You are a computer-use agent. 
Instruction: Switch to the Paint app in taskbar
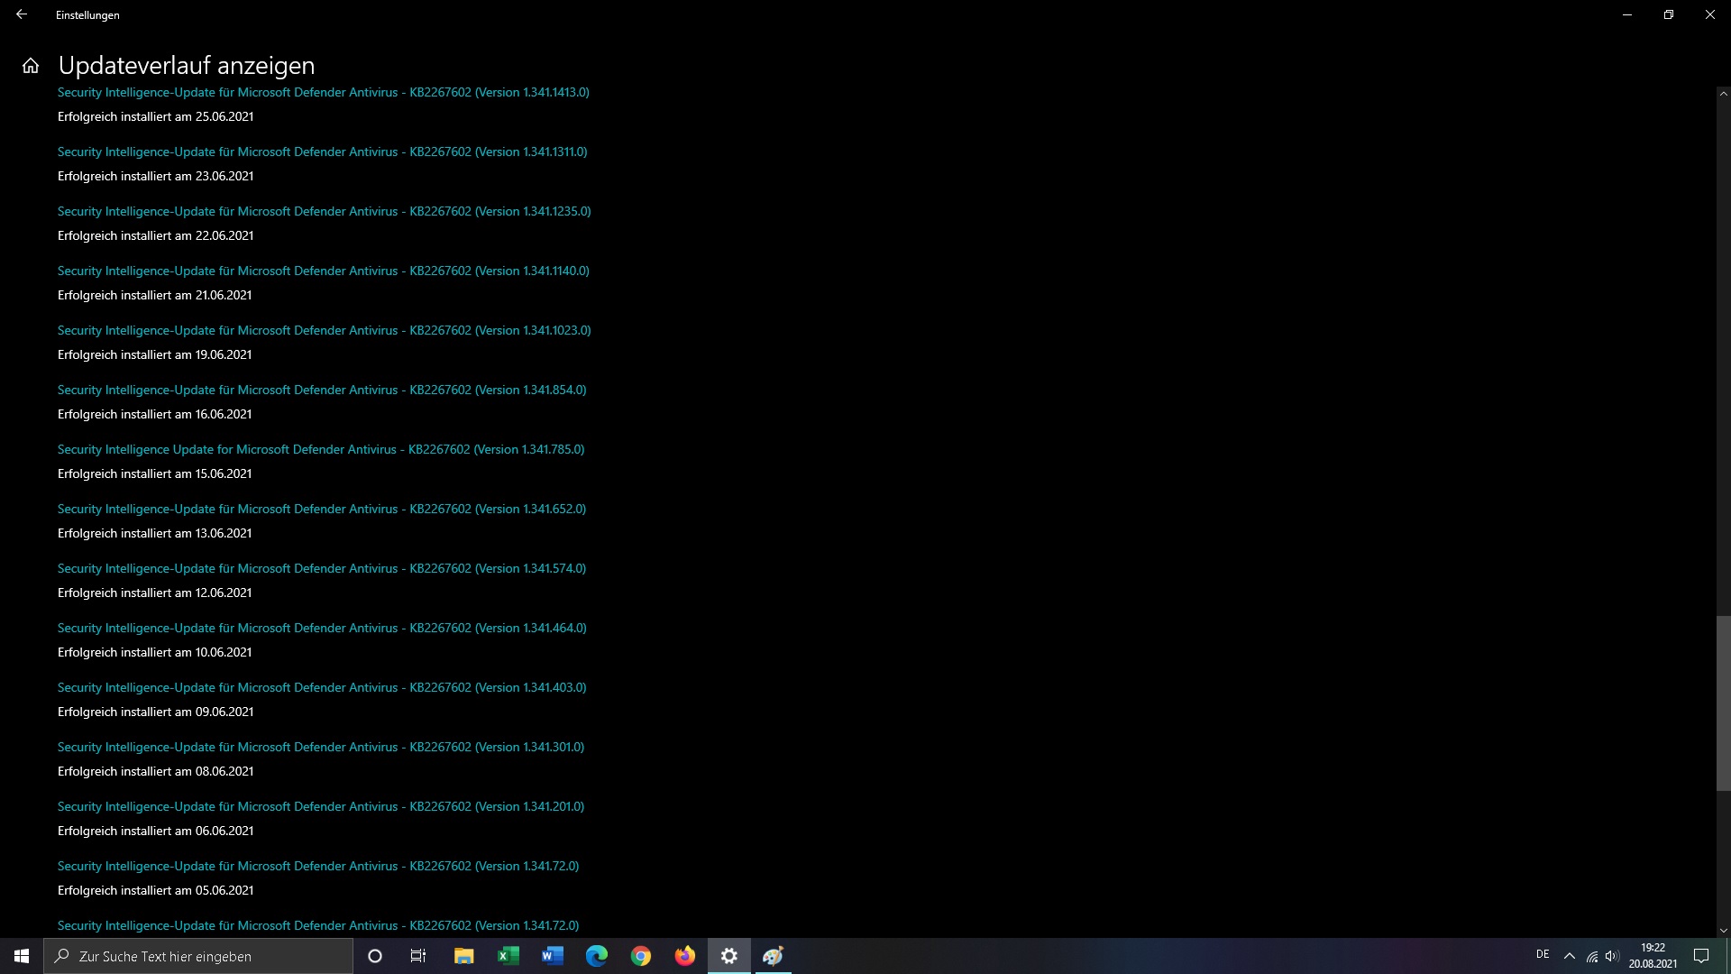tap(773, 956)
